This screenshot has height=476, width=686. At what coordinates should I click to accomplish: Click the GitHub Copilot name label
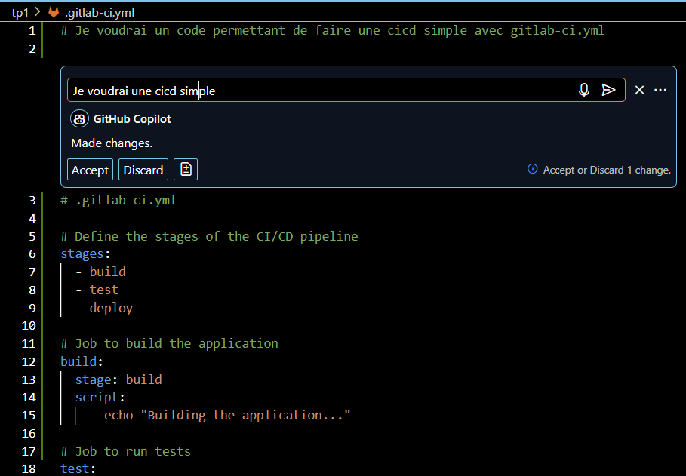click(x=132, y=119)
